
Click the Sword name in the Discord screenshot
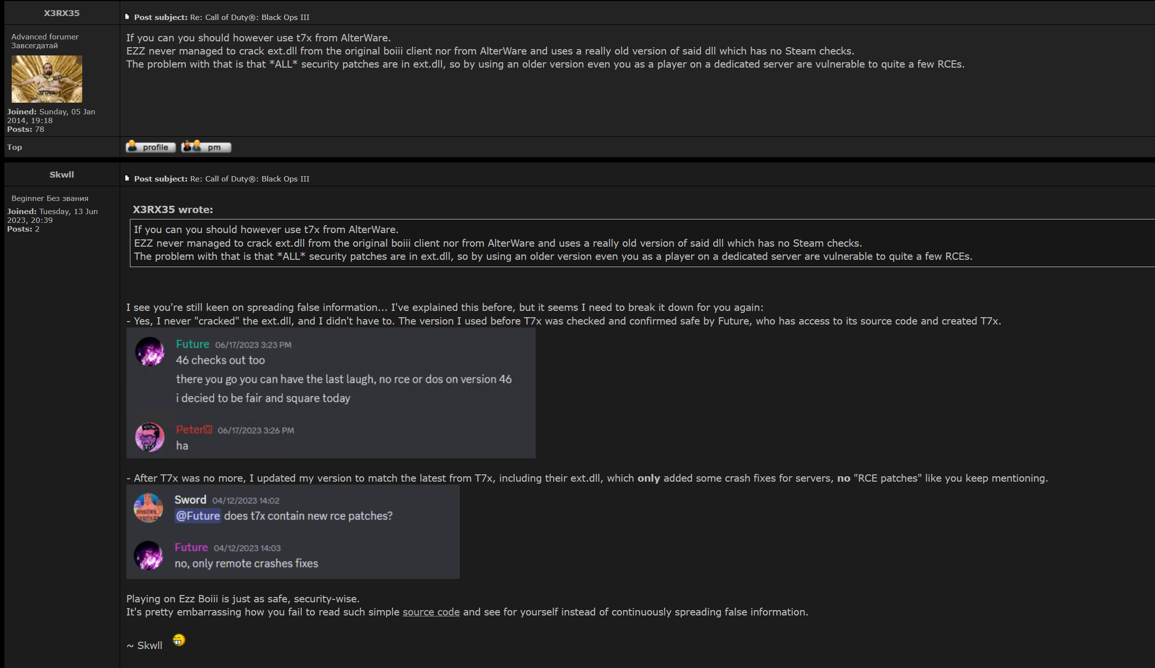(x=190, y=500)
